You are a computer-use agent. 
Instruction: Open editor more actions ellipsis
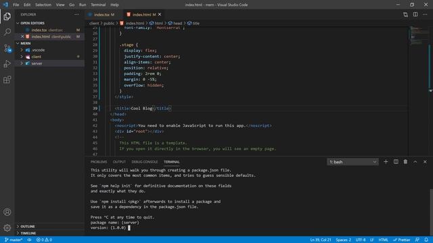[425, 14]
